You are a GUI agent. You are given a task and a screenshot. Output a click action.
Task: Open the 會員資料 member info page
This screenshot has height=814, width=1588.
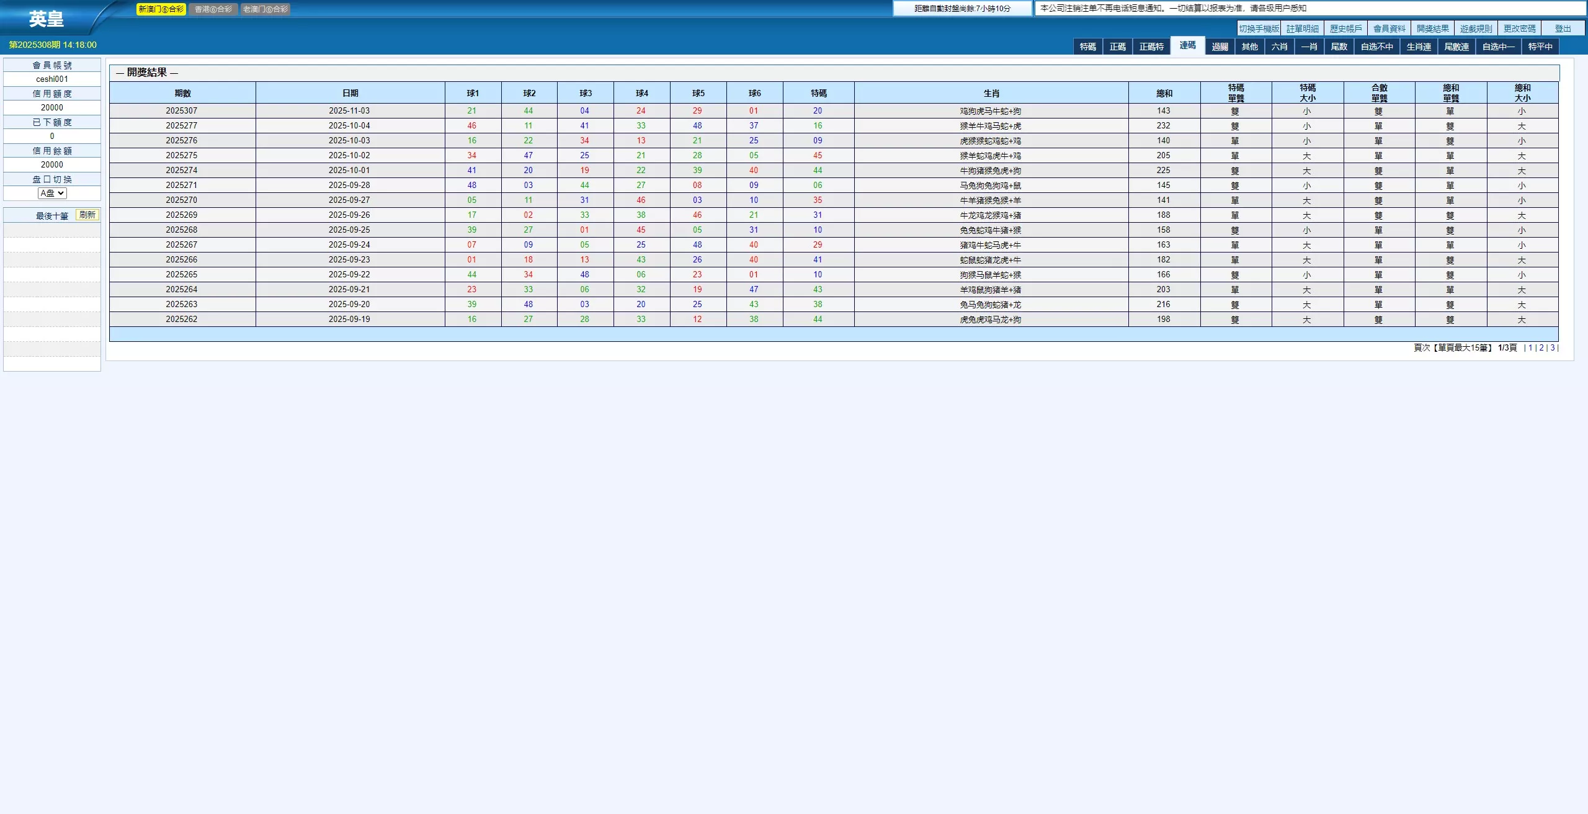1389,29
